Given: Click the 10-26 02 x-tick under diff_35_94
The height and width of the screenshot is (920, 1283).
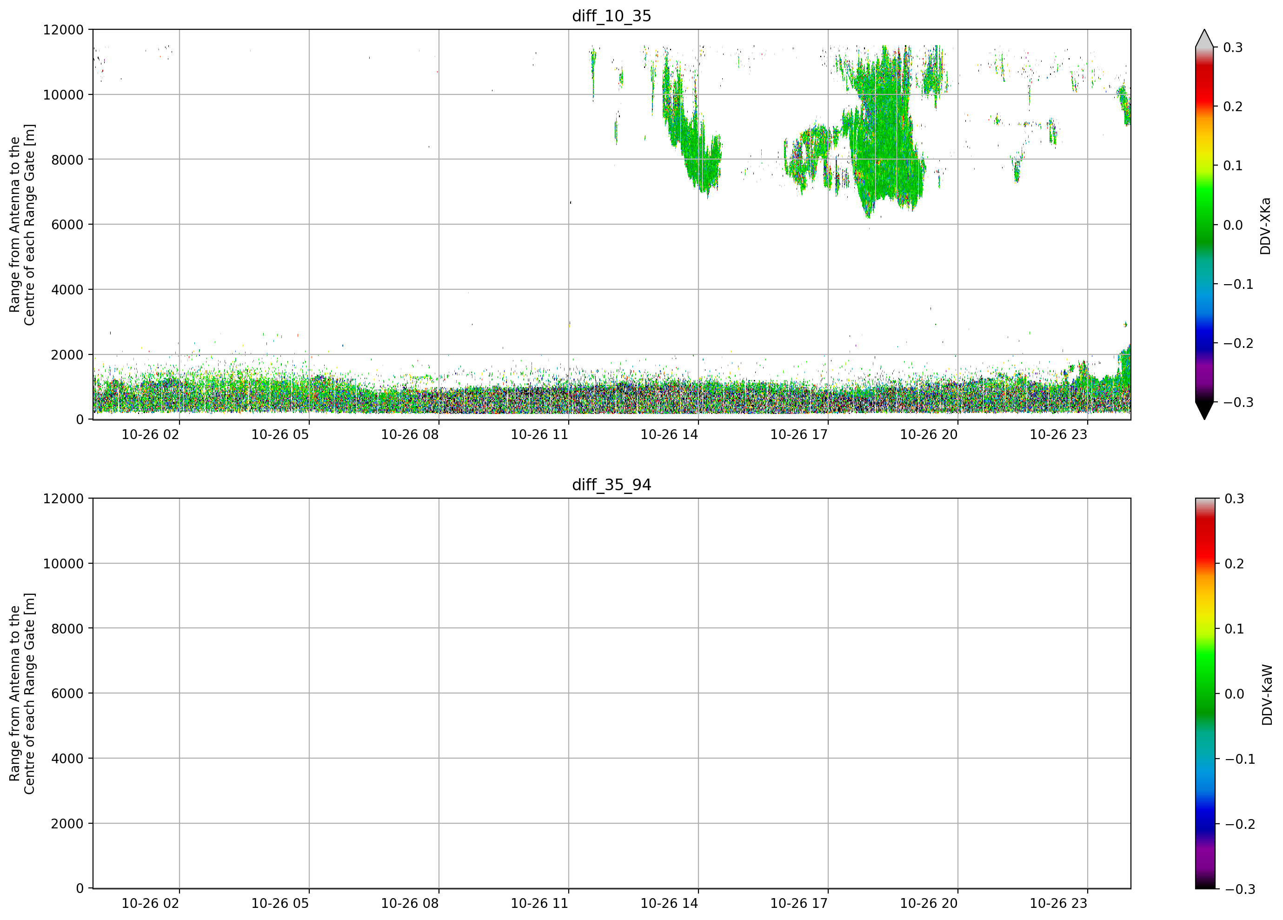Looking at the screenshot, I should tap(151, 904).
